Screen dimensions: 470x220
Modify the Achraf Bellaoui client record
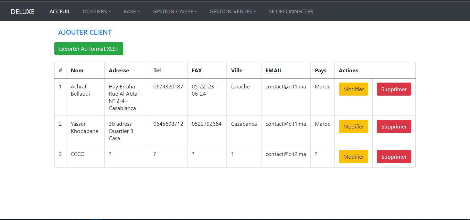click(353, 89)
